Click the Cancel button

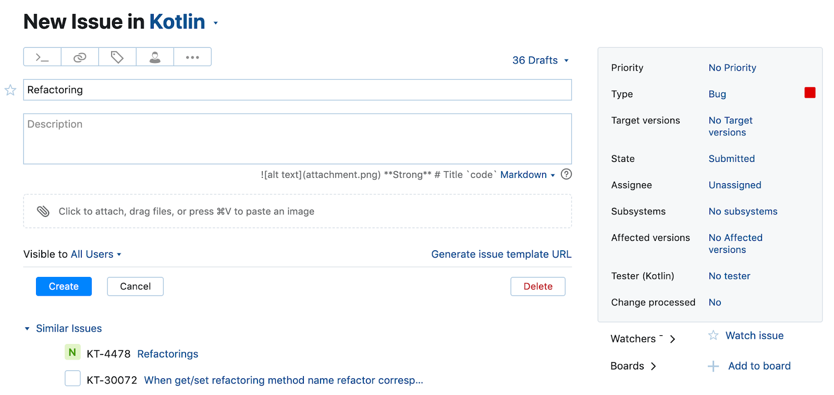(x=135, y=286)
